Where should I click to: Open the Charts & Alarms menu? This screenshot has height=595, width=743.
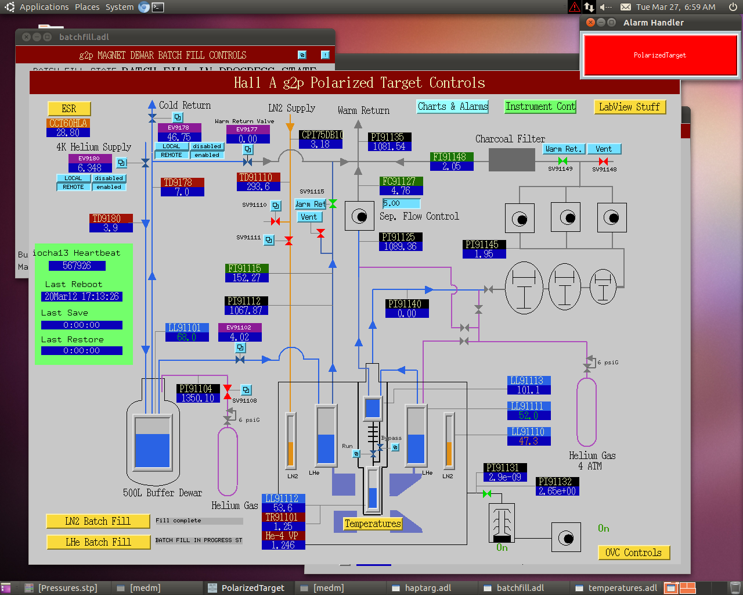coord(453,106)
